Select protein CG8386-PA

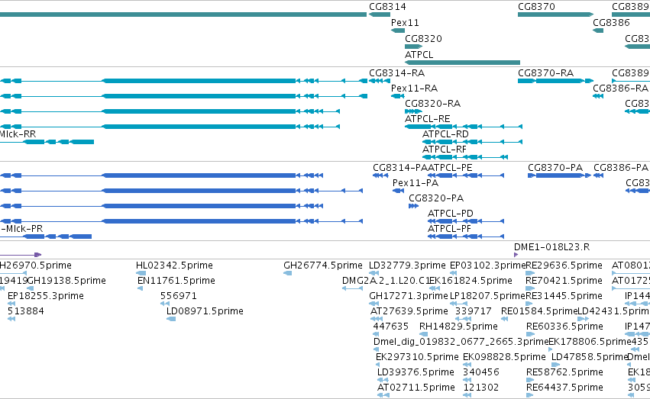tap(620, 168)
